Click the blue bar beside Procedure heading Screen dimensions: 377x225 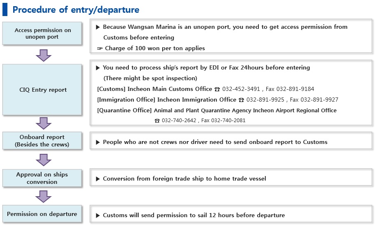click(x=5, y=9)
